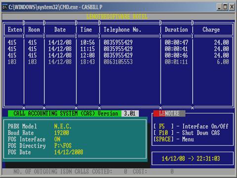The height and width of the screenshot is (178, 237).
Task: Click the window title 'CASBILL P' text
Action: (92, 7)
